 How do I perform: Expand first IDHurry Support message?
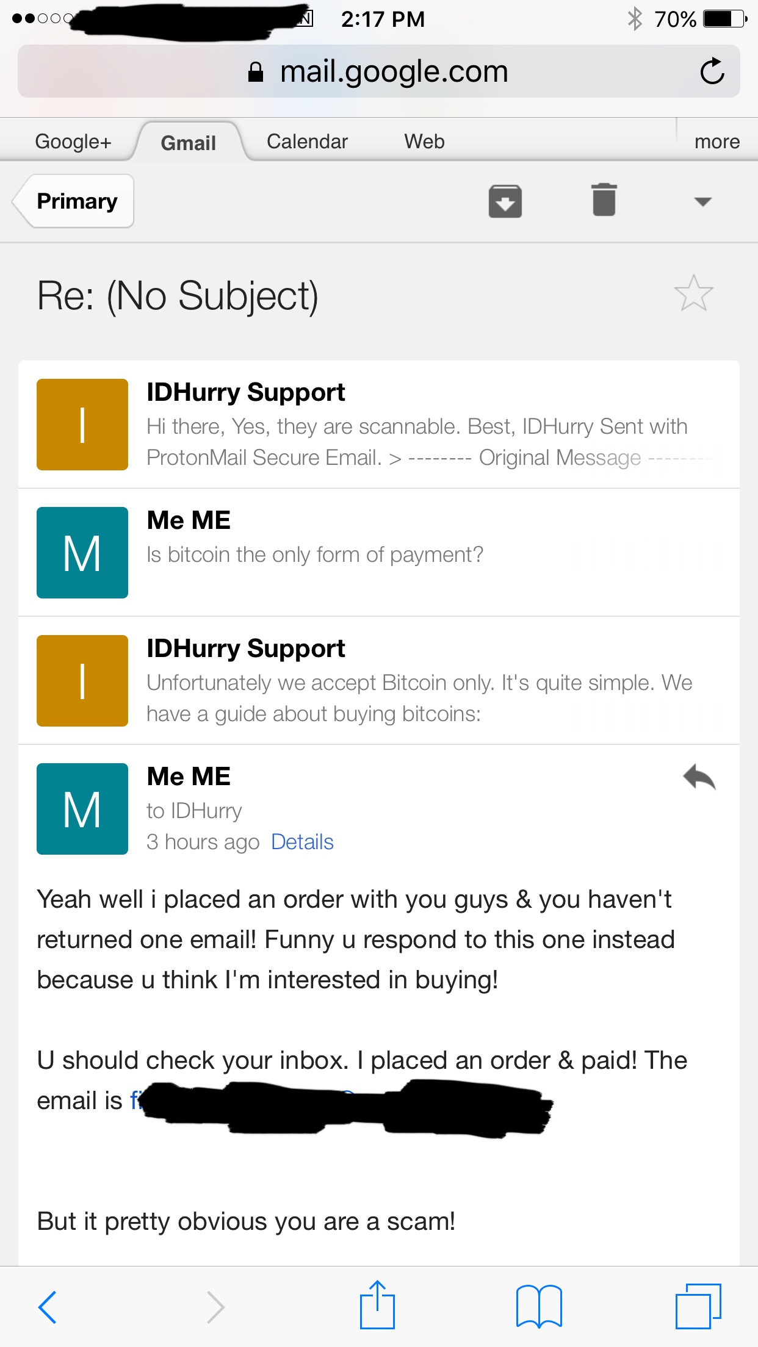point(379,425)
